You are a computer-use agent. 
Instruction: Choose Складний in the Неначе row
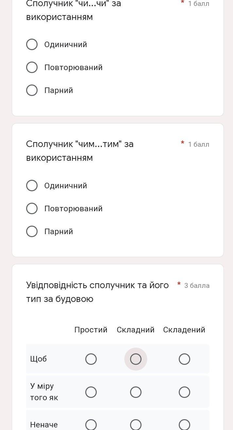click(x=136, y=424)
